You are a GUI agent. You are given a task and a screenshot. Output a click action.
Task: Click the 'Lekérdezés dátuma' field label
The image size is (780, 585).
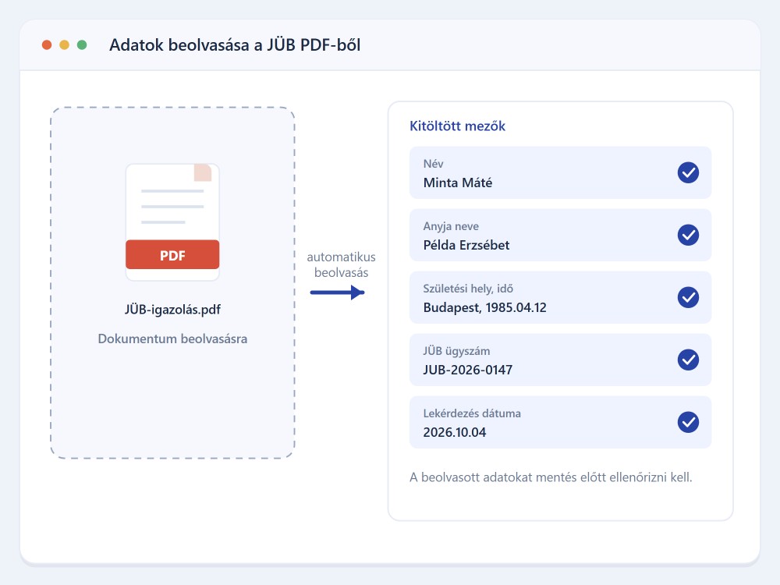click(x=472, y=413)
